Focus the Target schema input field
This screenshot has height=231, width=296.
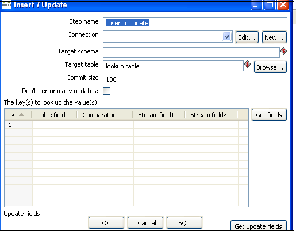point(191,52)
